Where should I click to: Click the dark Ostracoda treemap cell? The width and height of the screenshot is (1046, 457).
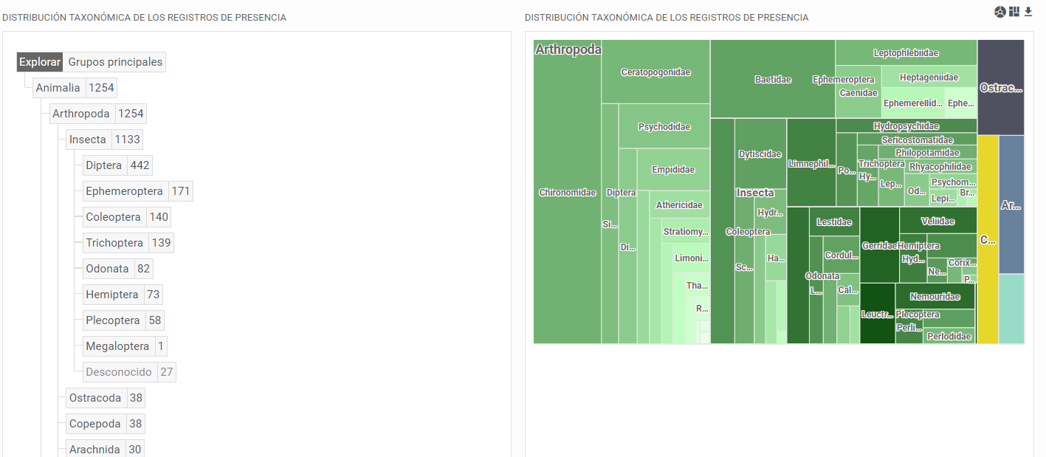click(1000, 88)
